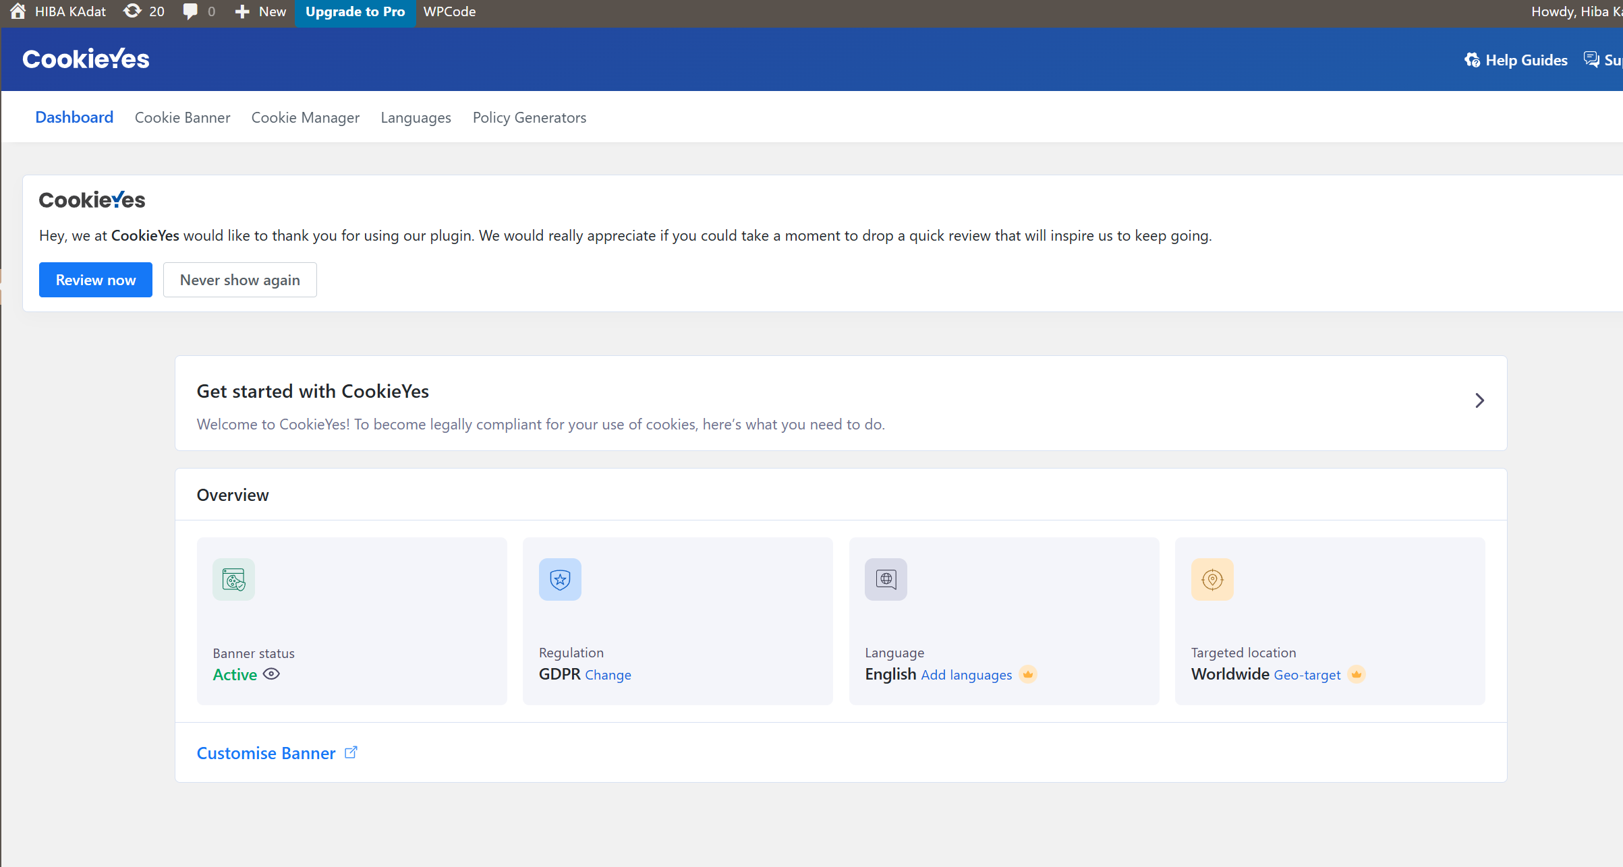The image size is (1623, 867).
Task: Click the Targeted location target icon
Action: click(1212, 579)
